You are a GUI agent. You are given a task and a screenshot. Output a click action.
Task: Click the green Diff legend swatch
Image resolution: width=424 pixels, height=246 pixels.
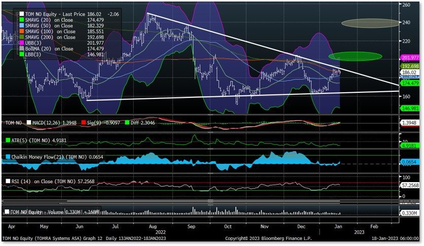point(127,123)
